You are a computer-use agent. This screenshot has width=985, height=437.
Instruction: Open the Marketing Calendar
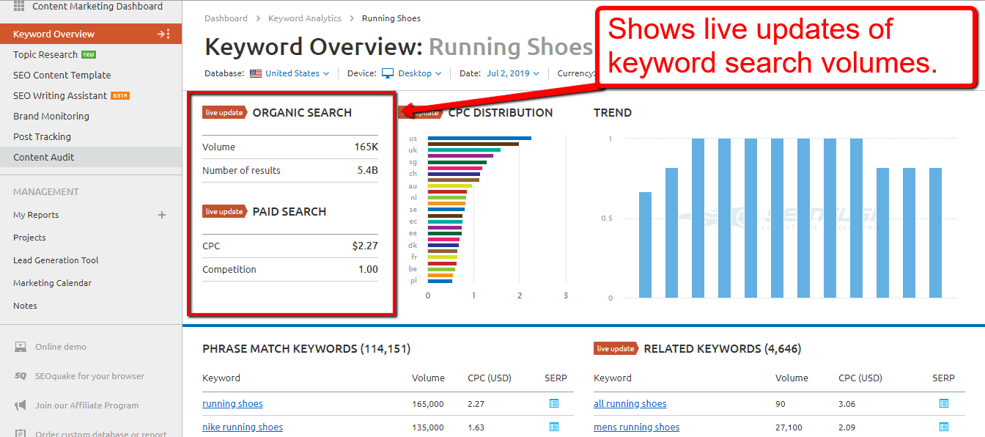click(53, 283)
